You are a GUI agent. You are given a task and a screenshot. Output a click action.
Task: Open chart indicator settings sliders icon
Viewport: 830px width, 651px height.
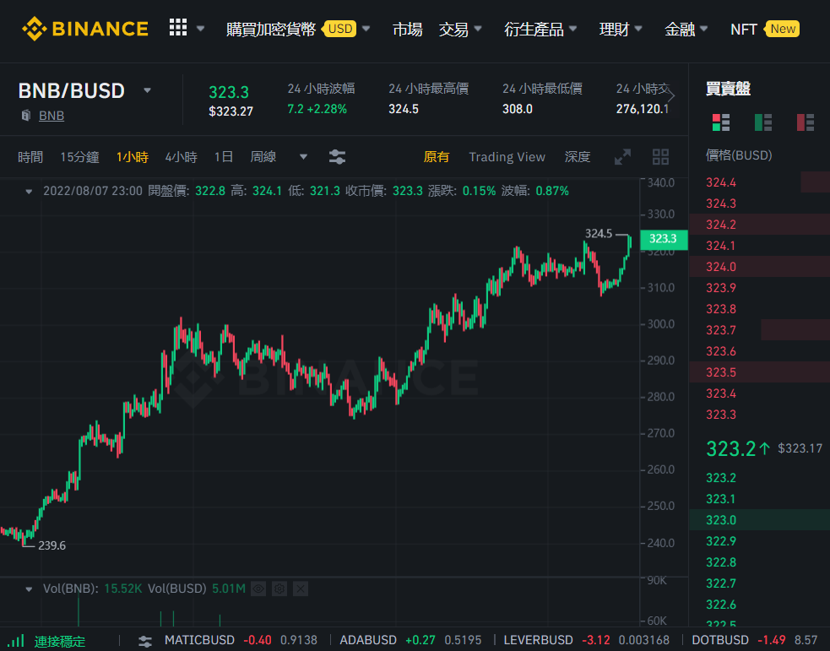tap(337, 157)
